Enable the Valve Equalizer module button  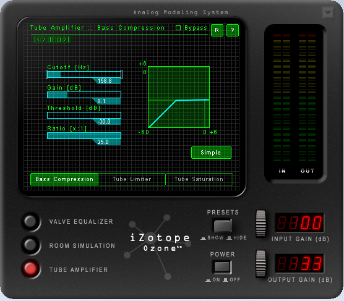[x=31, y=221]
